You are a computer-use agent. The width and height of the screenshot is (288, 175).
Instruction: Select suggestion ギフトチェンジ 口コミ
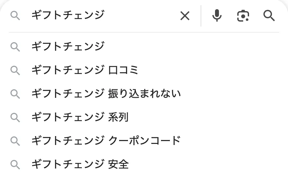85,70
